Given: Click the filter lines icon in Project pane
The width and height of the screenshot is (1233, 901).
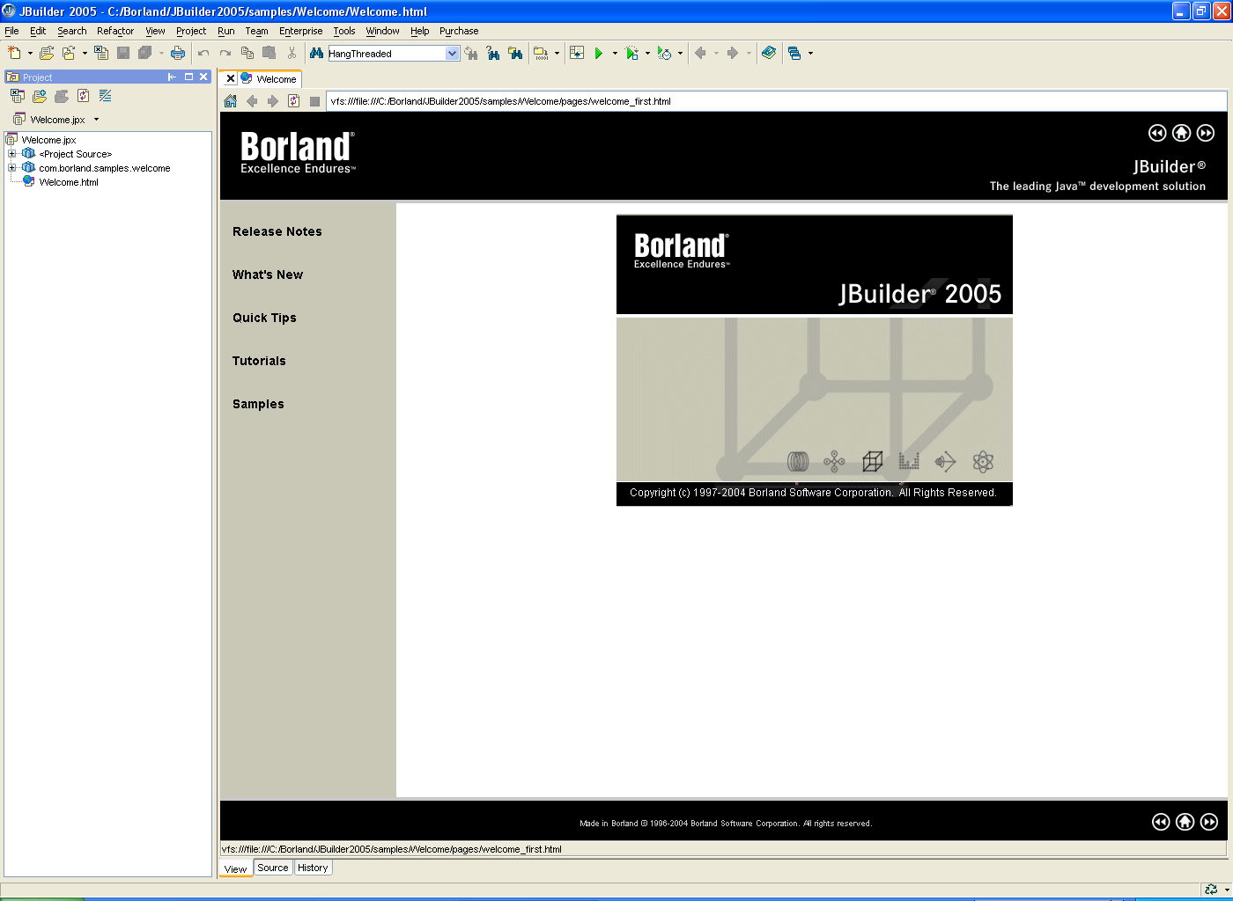Looking at the screenshot, I should pos(106,96).
